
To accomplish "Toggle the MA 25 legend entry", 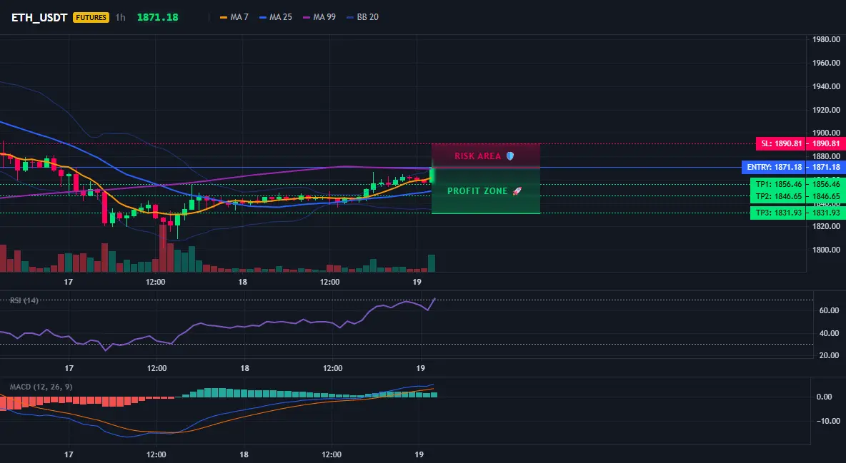I will tap(276, 17).
